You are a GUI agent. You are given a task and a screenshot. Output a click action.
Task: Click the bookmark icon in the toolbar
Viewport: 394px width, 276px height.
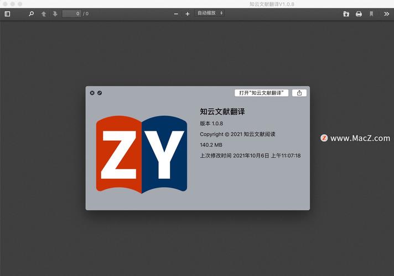[x=371, y=14]
